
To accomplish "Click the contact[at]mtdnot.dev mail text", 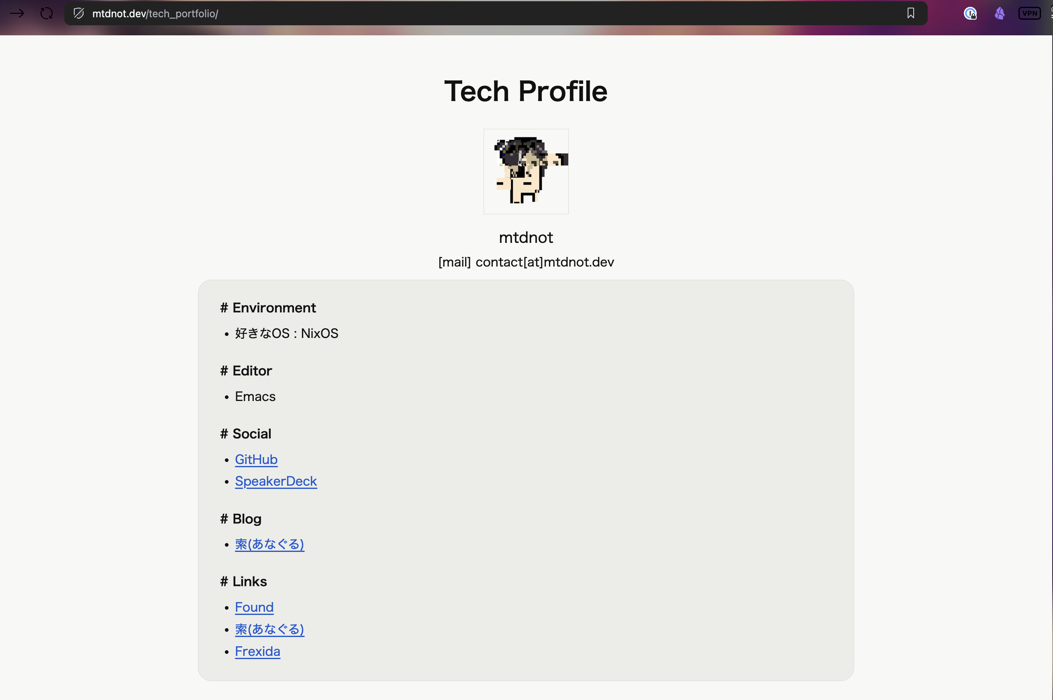I will point(545,262).
